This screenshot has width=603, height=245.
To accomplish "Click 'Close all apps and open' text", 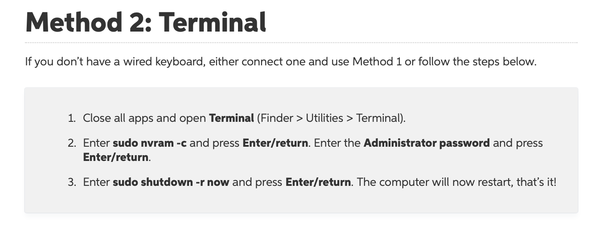I will 145,118.
